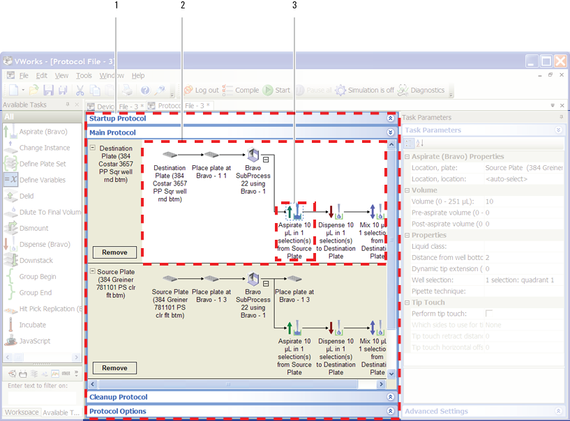This screenshot has width=570, height=421.
Task: Switch to the Workspace tab
Action: [x=22, y=412]
